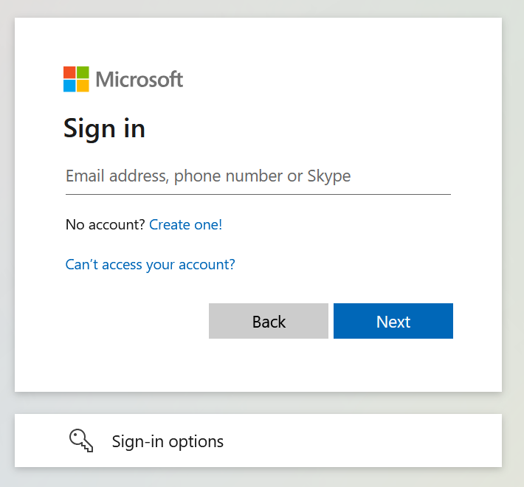Go back with the Back button
Image resolution: width=524 pixels, height=487 pixels.
[269, 321]
